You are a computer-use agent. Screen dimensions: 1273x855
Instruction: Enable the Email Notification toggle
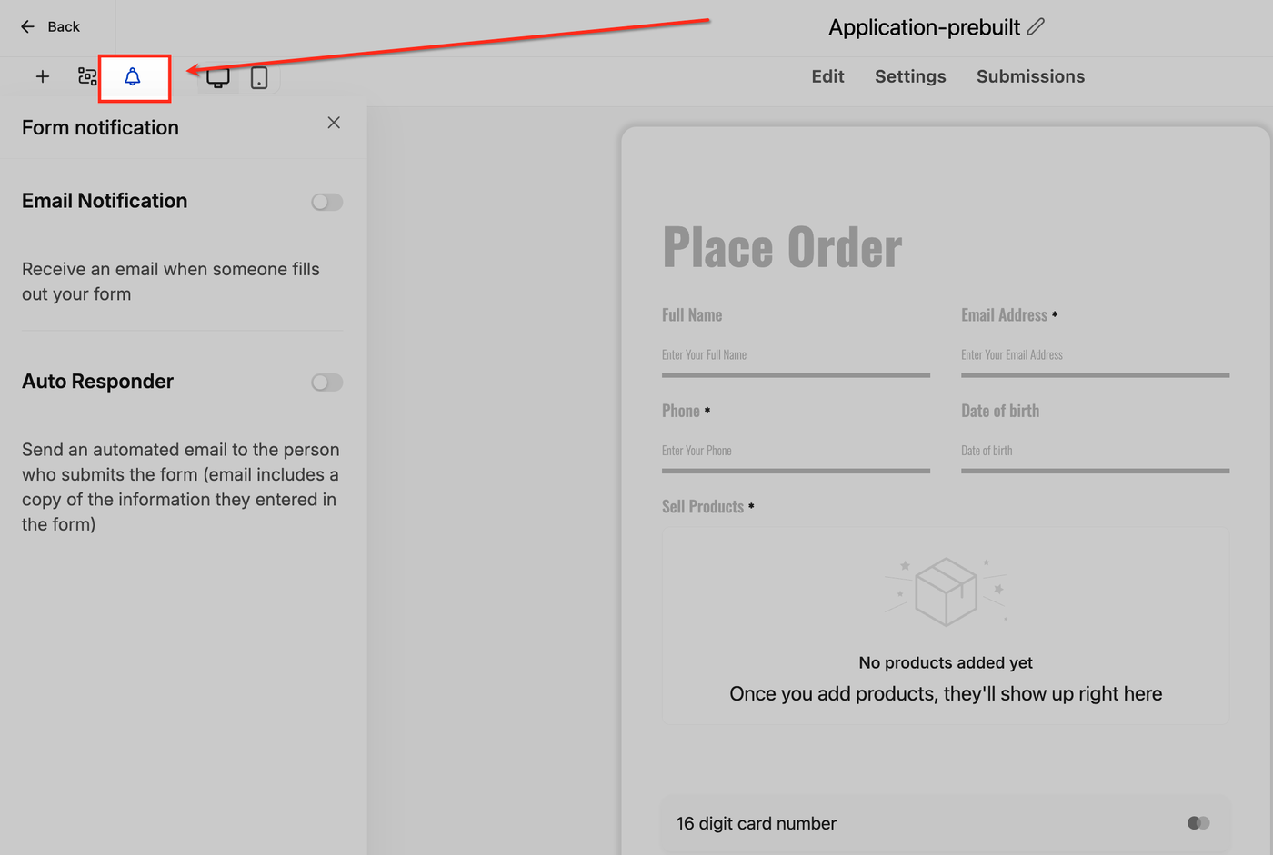pos(326,202)
